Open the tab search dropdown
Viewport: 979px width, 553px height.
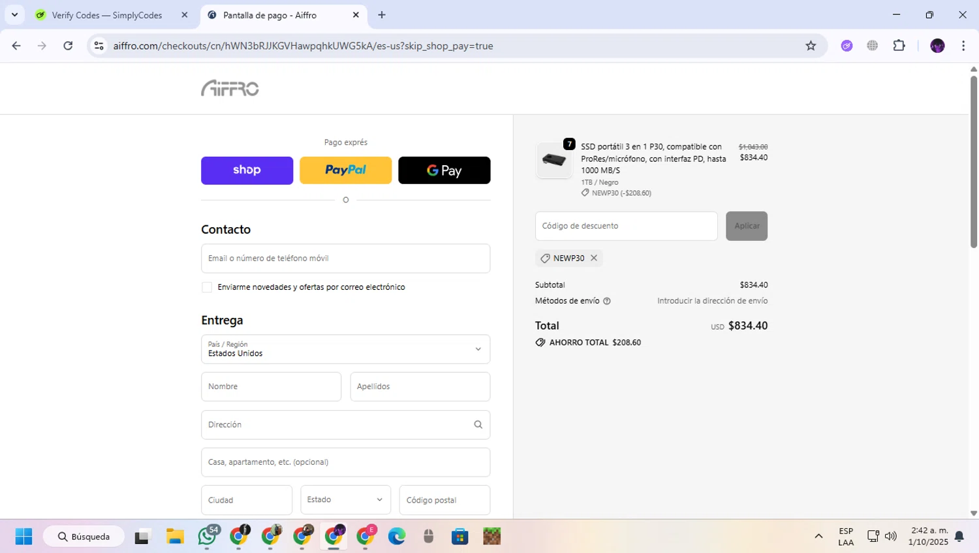point(14,15)
